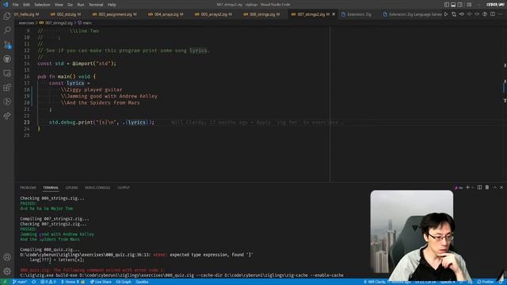Close the 007_strings2.zig tab
507x285 pixels.
334,14
